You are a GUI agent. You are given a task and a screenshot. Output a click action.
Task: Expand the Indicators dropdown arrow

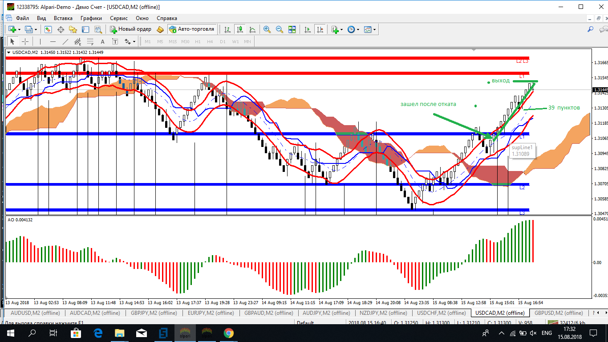point(342,30)
